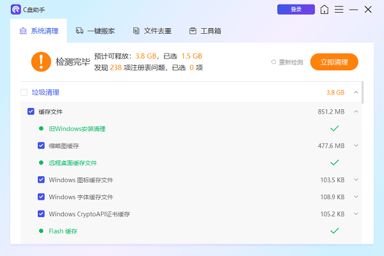Check the 垃圾清理 checkbox

(x=24, y=92)
